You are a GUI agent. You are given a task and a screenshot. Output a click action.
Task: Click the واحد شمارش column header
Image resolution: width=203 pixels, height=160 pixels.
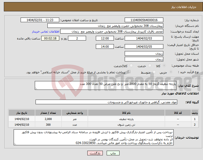[x=75, y=113]
